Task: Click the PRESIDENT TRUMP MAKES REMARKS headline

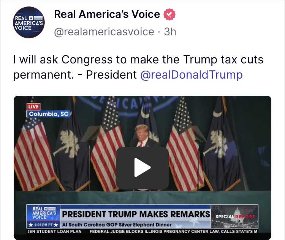Action: point(136,214)
